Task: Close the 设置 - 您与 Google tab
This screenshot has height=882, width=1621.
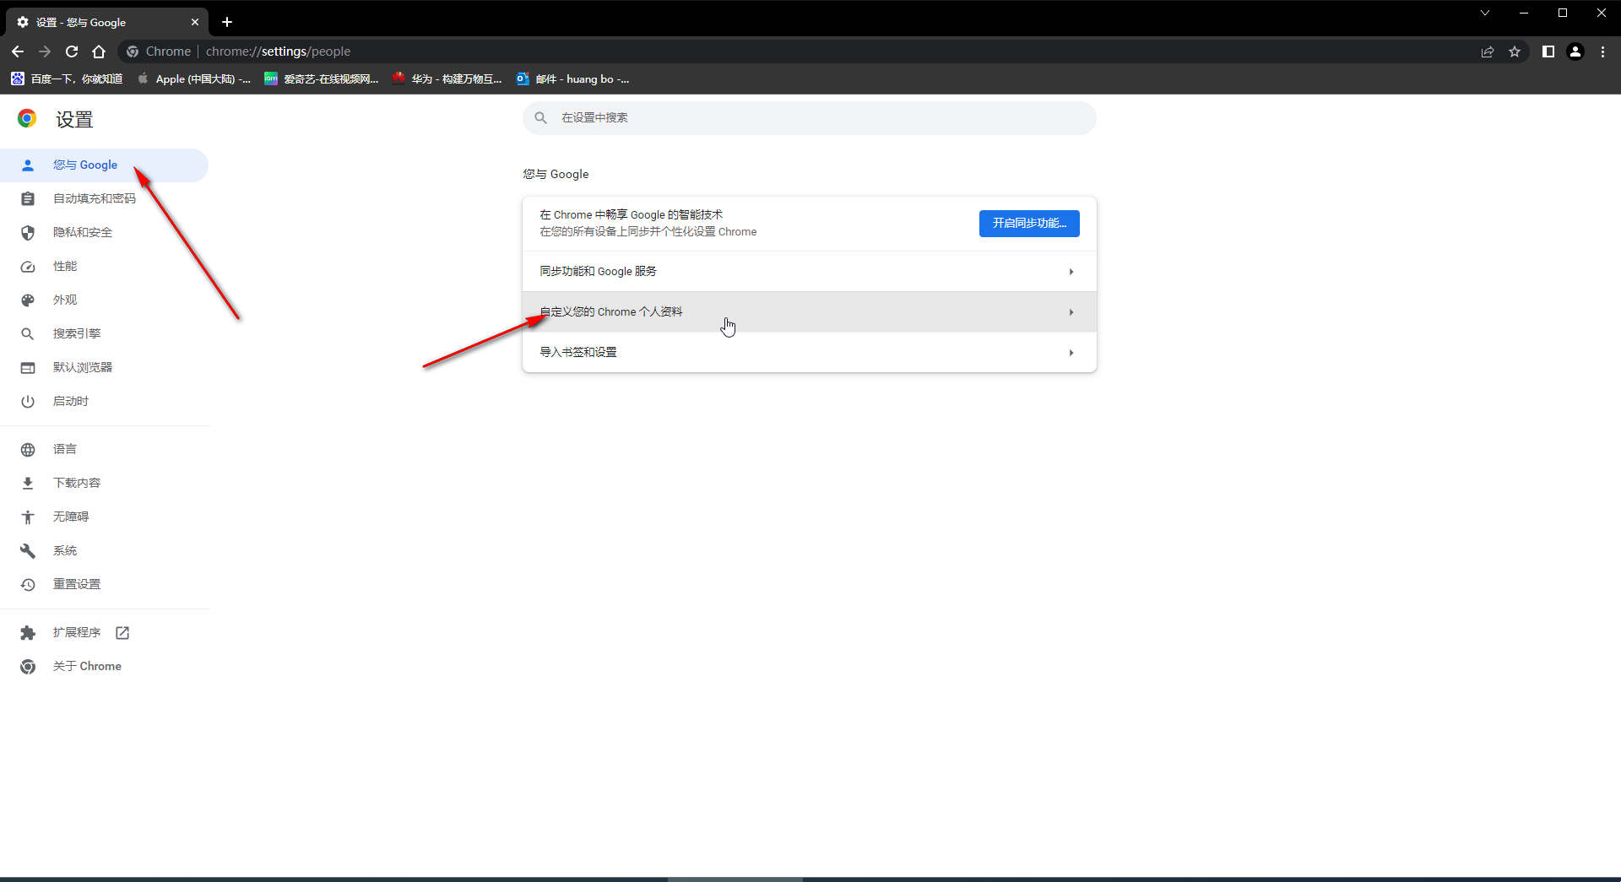Action: [x=195, y=22]
